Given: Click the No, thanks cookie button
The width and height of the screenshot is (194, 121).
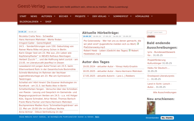Looking at the screenshot, I should pos(167,118).
